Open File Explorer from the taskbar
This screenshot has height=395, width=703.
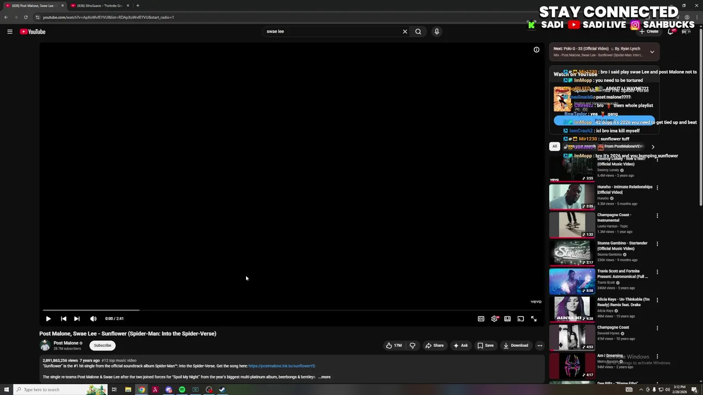click(128, 390)
